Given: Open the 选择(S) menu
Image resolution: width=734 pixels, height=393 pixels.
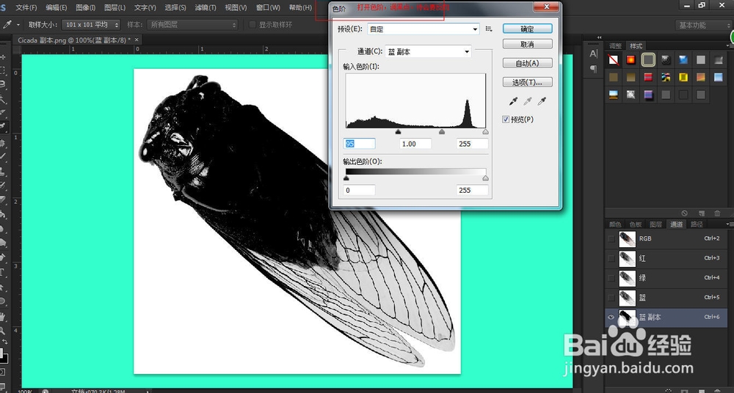Looking at the screenshot, I should (x=175, y=7).
